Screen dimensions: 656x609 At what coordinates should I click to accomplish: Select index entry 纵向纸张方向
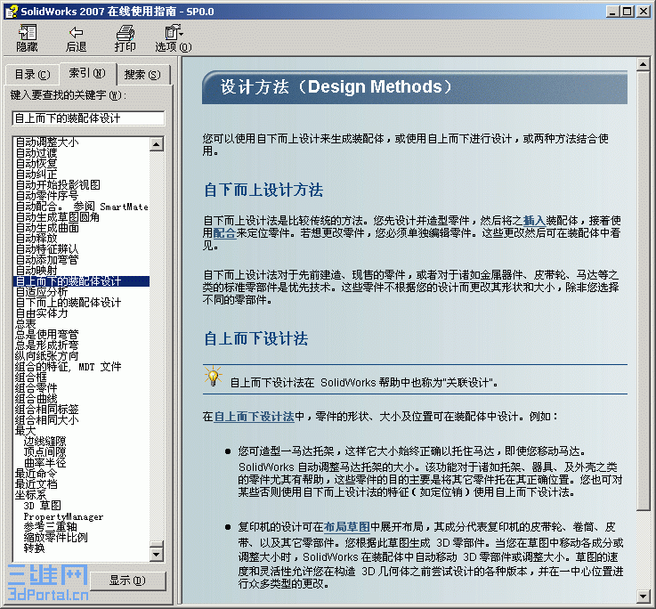coord(47,356)
